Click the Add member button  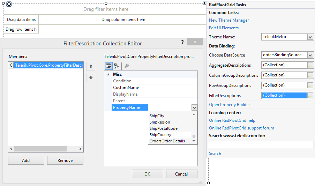coord(26,160)
